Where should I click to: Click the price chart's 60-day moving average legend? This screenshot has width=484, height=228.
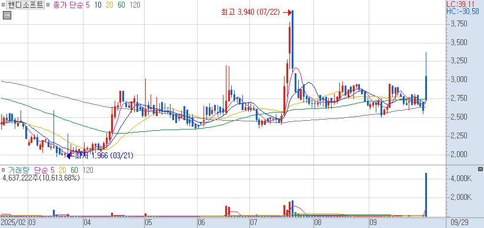(121, 5)
